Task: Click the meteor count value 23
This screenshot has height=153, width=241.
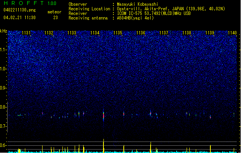Action: [56, 18]
